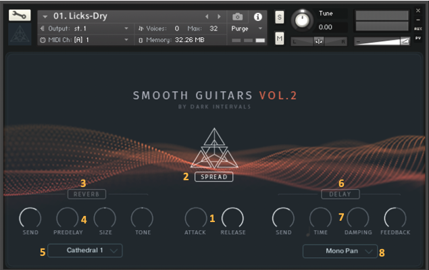429x270 pixels.
Task: Open the MIDI Ch dropdown
Action: pyautogui.click(x=86, y=40)
